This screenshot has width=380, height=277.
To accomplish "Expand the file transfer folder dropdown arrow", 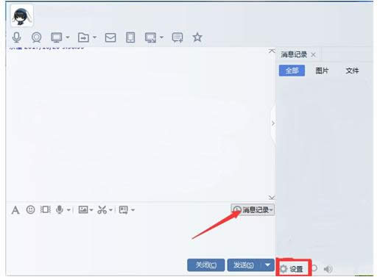I will 95,37.
